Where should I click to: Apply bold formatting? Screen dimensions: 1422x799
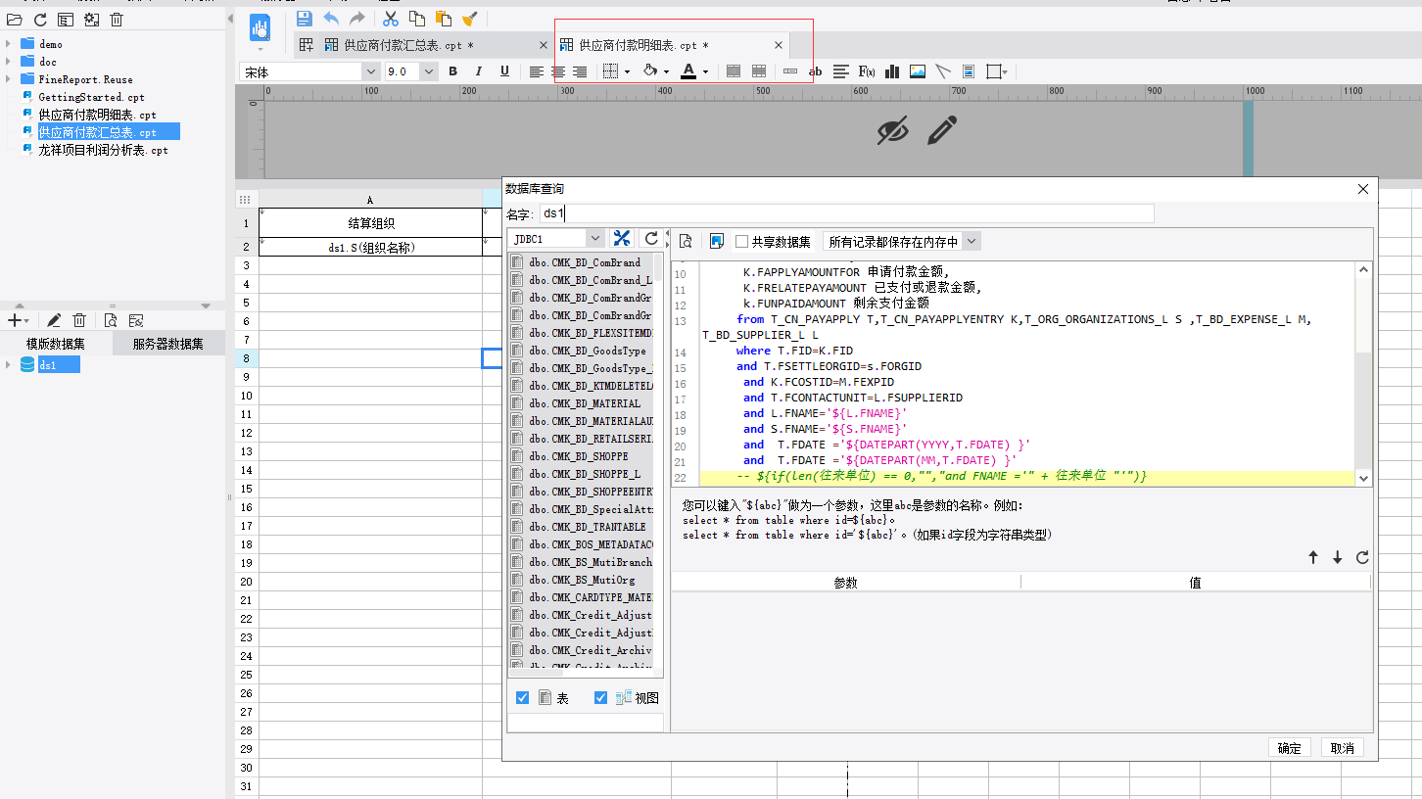(x=452, y=71)
